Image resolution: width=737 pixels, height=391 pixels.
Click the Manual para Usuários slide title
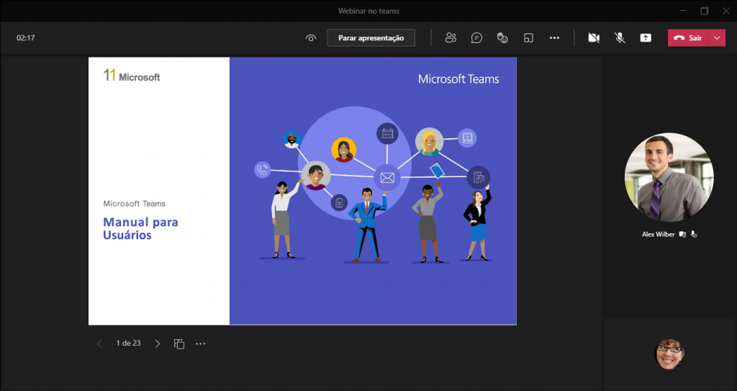coord(140,228)
